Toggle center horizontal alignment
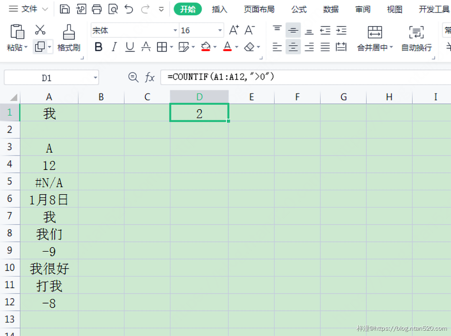The height and width of the screenshot is (336, 451). (x=293, y=46)
